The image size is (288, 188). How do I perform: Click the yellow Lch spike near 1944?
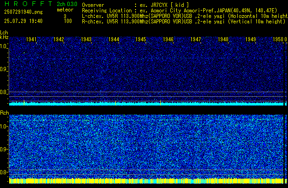pos(115,103)
